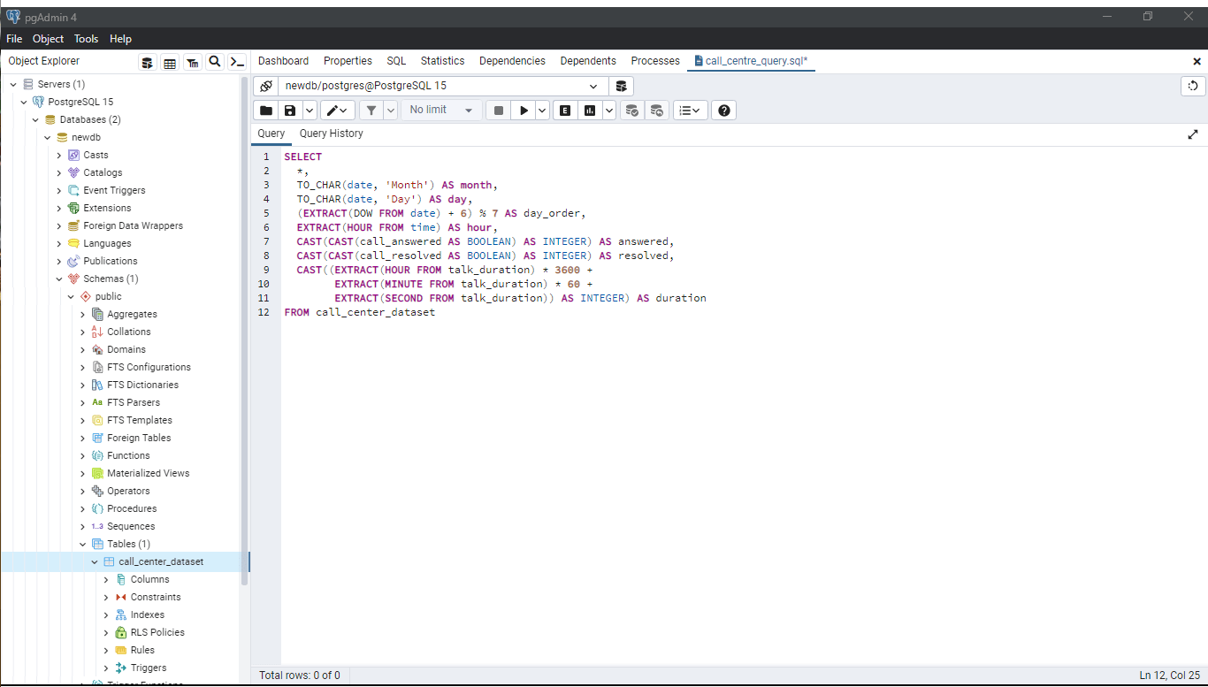
Task: Expand the Functions node
Action: tap(83, 455)
